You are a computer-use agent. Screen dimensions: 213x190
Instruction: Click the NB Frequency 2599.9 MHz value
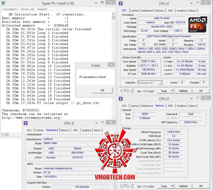click(x=191, y=122)
